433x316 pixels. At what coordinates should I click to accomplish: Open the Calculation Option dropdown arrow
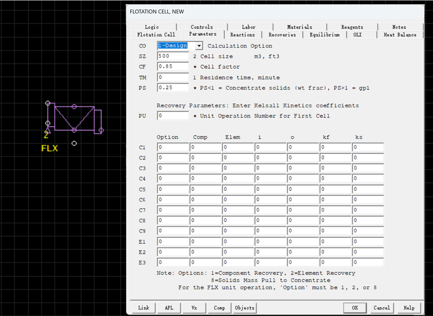click(x=199, y=46)
